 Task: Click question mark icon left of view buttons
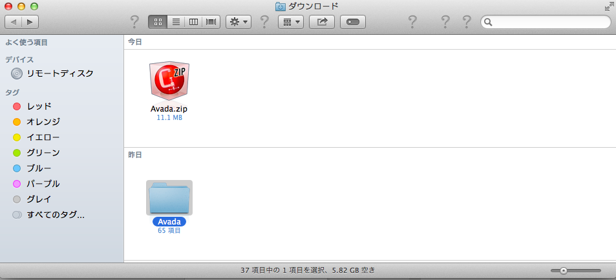[134, 22]
